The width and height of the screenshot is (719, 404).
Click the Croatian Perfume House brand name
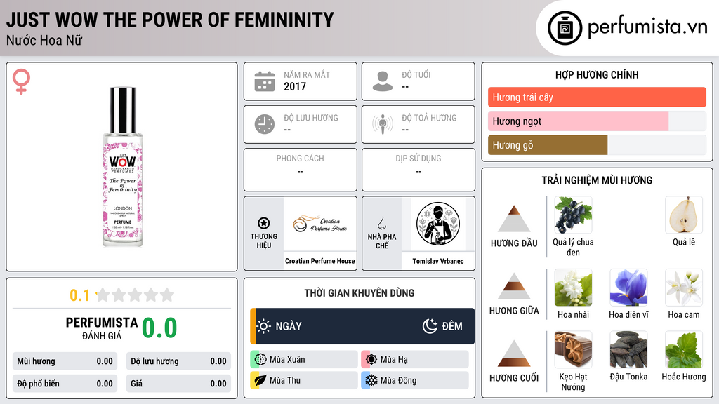pyautogui.click(x=319, y=261)
